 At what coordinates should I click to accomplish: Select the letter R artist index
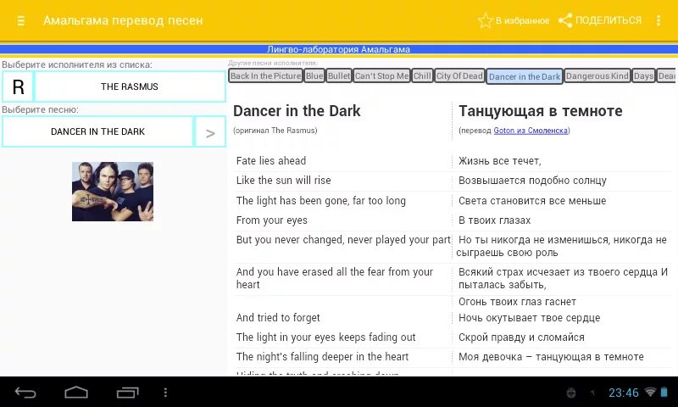pyautogui.click(x=18, y=86)
